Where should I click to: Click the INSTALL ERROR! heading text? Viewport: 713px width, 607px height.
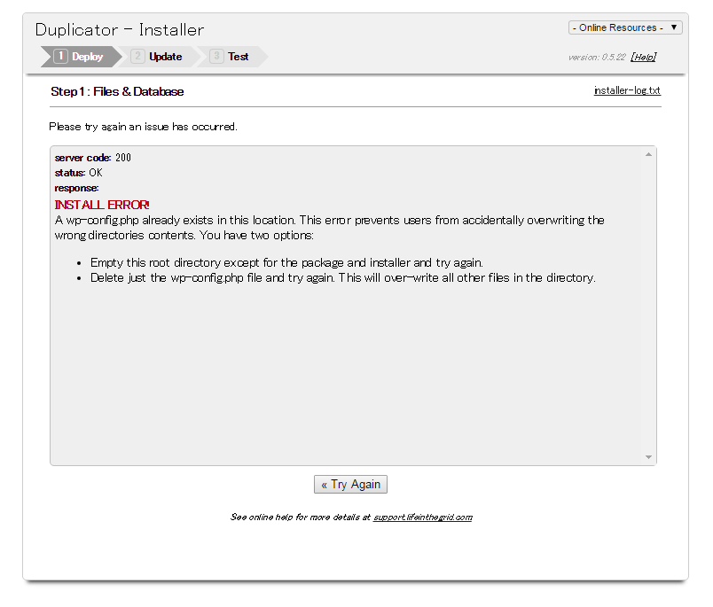[x=102, y=205]
